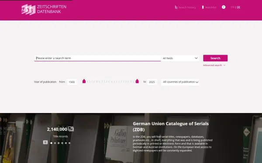Viewport: 262px width, 163px height.
Task: Open All countries of publication dropdown
Action: 180,82
